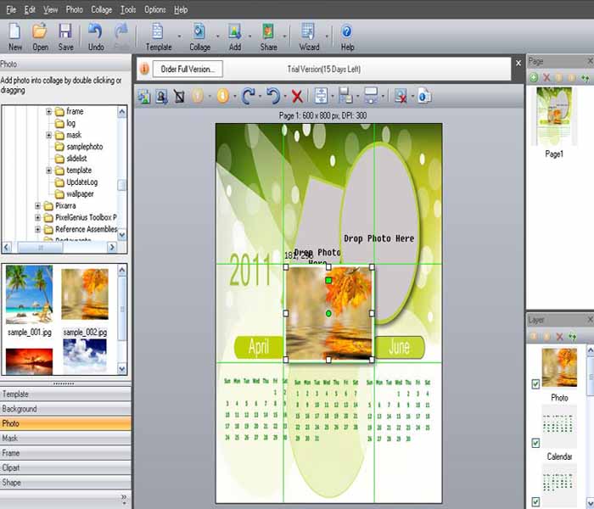This screenshot has width=594, height=509.
Task: Toggle visibility checkbox of Photo layer
Action: click(x=535, y=384)
